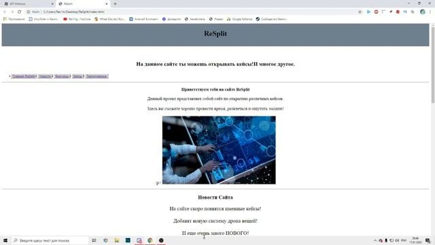Open the Новости nav link
Image resolution: width=435 pixels, height=245 pixels.
(x=45, y=76)
